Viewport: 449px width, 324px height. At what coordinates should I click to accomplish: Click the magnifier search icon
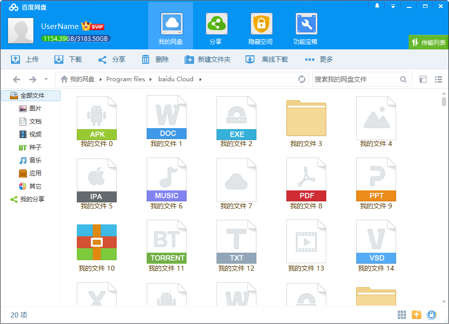click(403, 80)
